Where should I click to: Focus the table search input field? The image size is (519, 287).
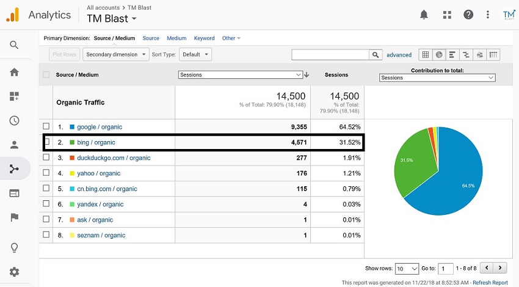coord(330,54)
